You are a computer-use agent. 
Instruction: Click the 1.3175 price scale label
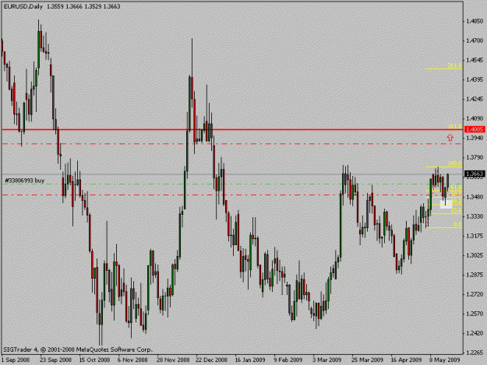point(475,236)
